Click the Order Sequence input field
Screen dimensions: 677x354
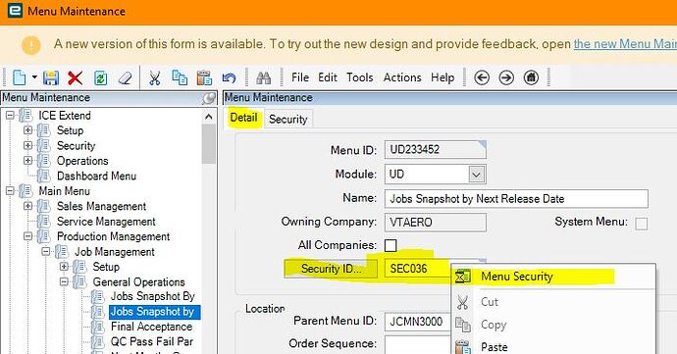tap(417, 344)
